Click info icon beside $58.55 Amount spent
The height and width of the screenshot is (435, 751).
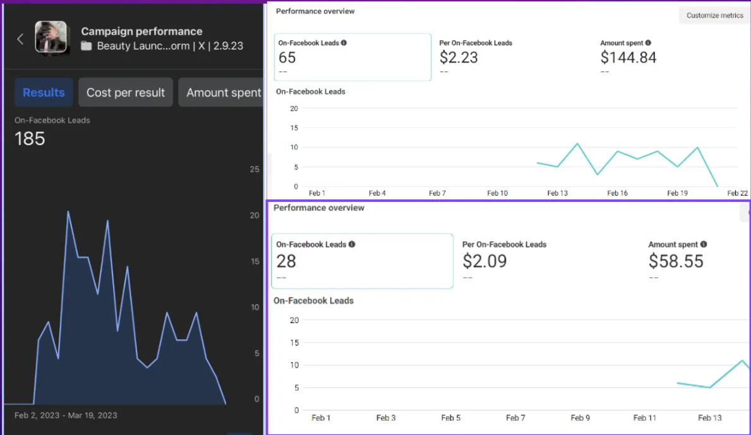point(704,244)
